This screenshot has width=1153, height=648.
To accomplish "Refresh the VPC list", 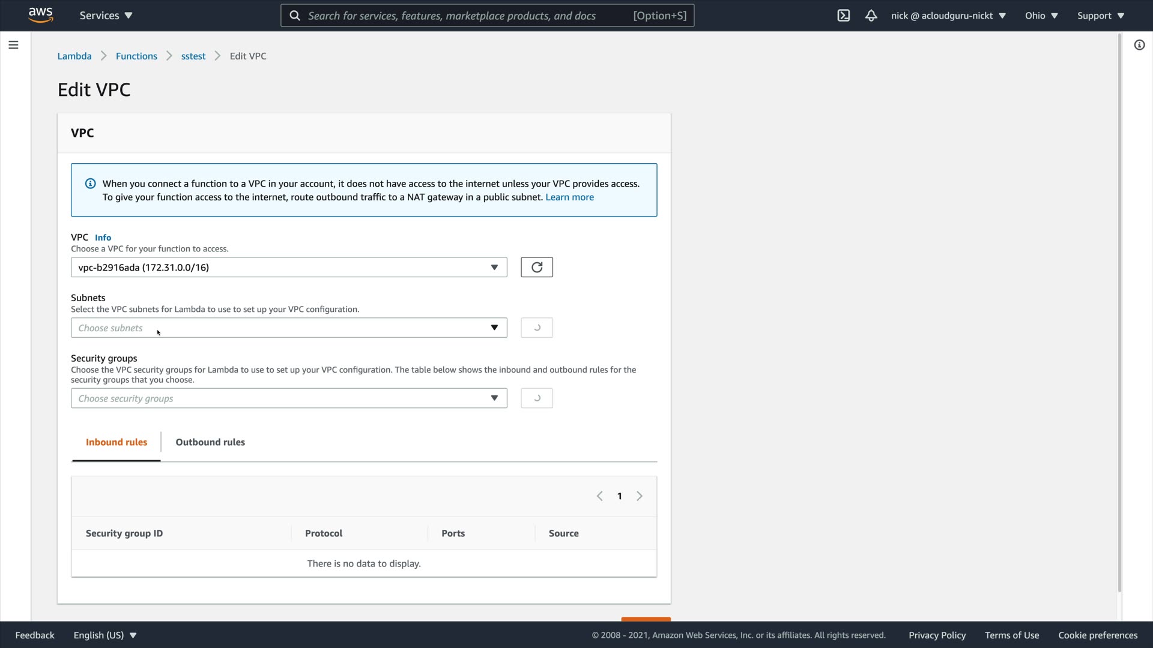I will tap(536, 267).
